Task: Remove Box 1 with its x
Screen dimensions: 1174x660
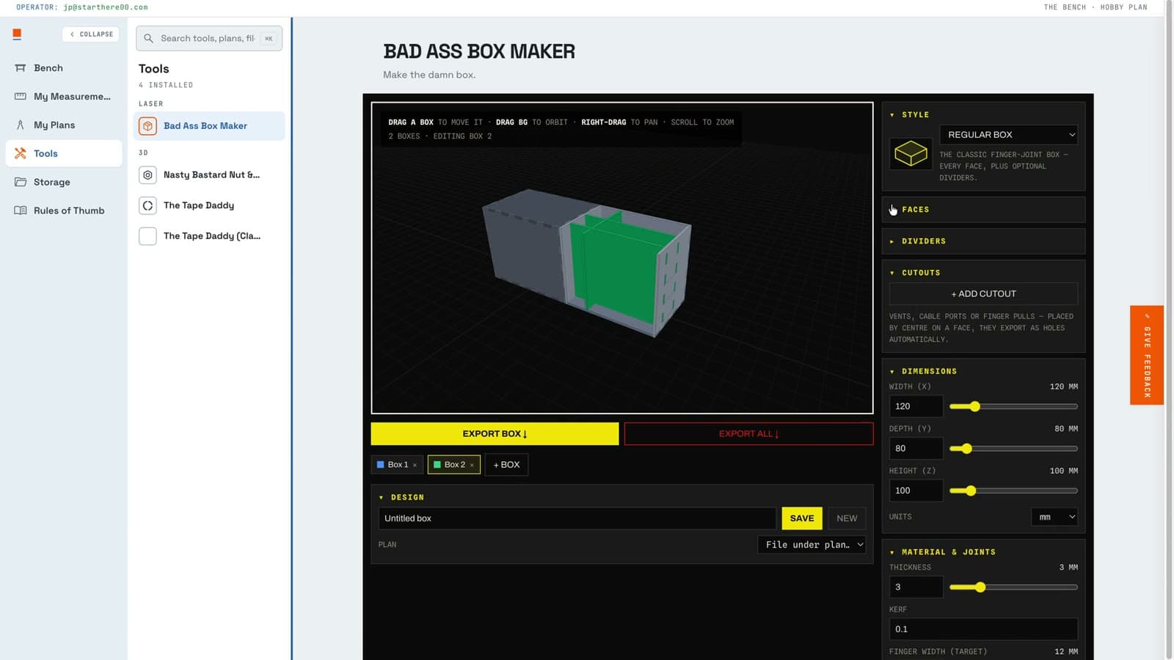Action: click(415, 465)
